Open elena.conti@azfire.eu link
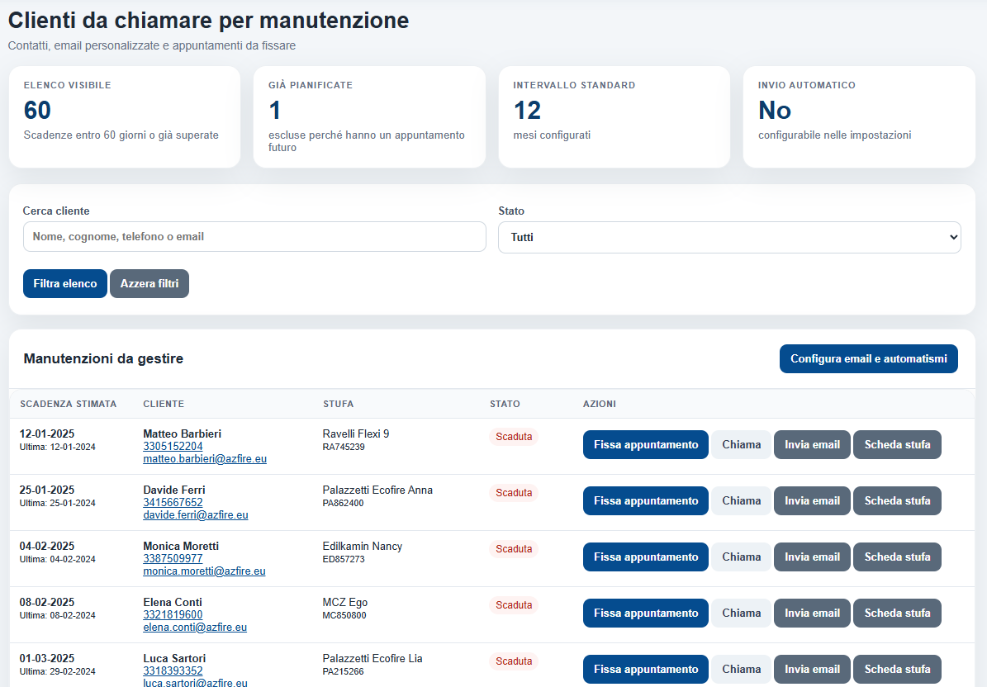Screen dimensions: 987x687 (x=195, y=628)
